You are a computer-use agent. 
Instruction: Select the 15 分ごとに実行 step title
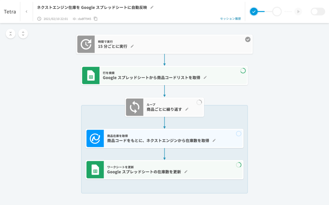point(112,46)
